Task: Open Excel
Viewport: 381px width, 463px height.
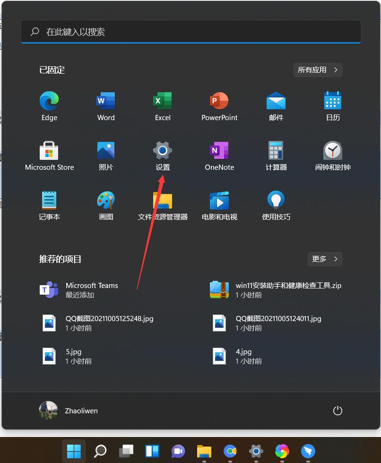Action: tap(162, 101)
